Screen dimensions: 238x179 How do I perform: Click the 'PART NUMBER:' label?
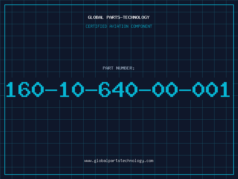pyautogui.click(x=119, y=68)
